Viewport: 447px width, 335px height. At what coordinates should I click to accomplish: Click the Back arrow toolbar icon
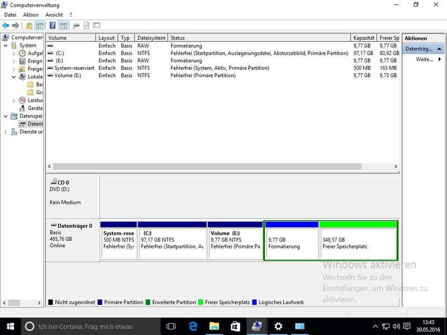[6, 26]
